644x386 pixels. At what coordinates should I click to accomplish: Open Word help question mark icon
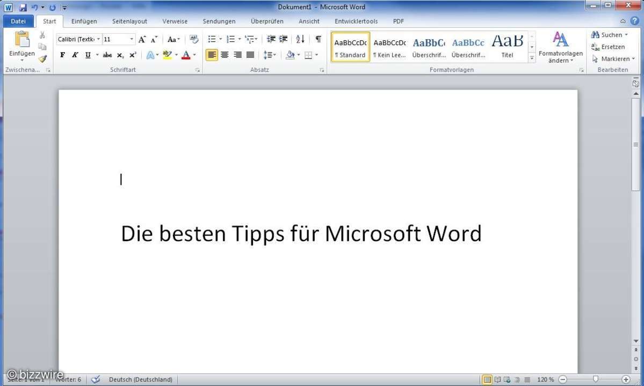pyautogui.click(x=635, y=21)
